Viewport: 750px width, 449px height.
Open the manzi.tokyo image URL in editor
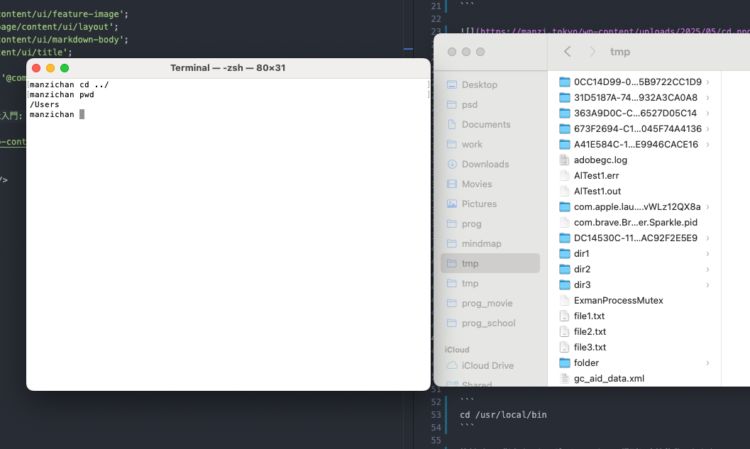pos(613,32)
